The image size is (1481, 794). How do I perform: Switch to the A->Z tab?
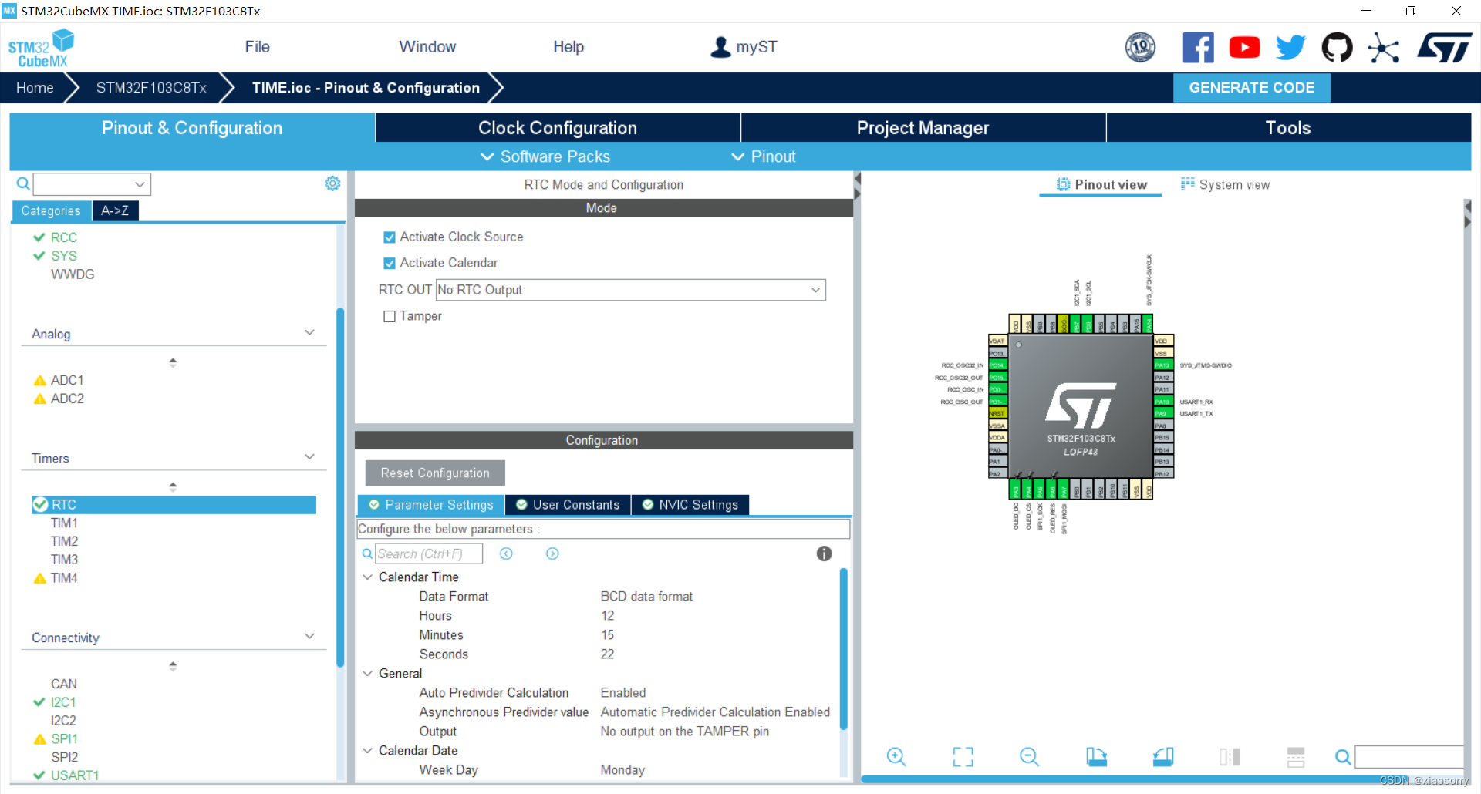115,210
